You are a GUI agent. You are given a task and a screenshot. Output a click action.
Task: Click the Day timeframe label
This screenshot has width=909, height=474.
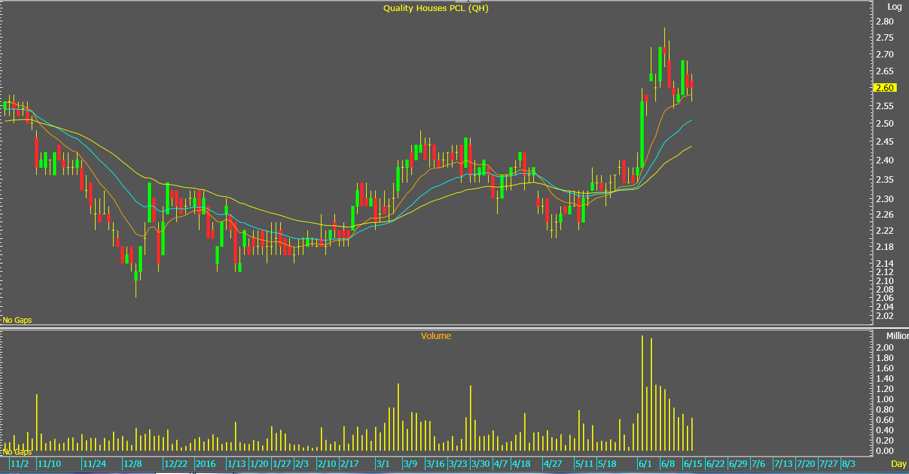coord(899,464)
